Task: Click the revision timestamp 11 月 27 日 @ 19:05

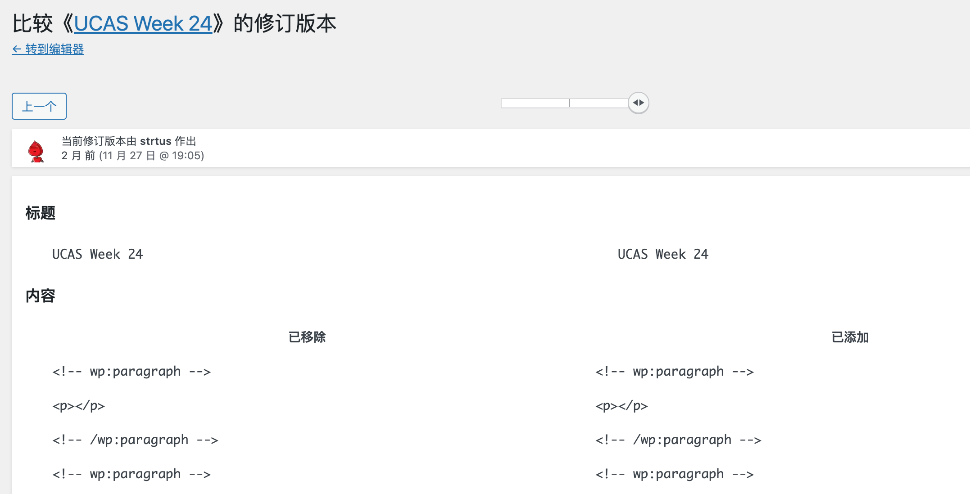Action: click(151, 156)
